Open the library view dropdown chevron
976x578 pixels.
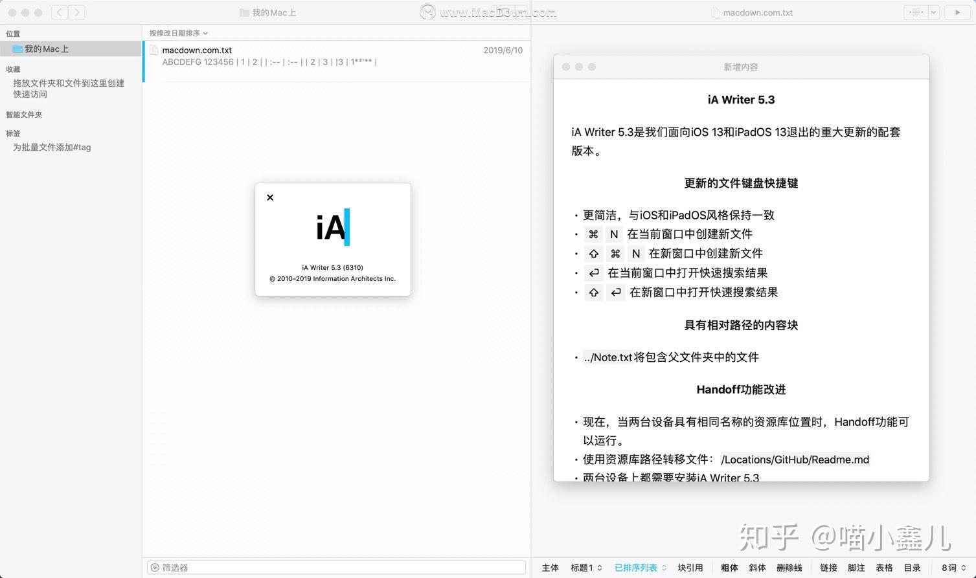pyautogui.click(x=933, y=12)
